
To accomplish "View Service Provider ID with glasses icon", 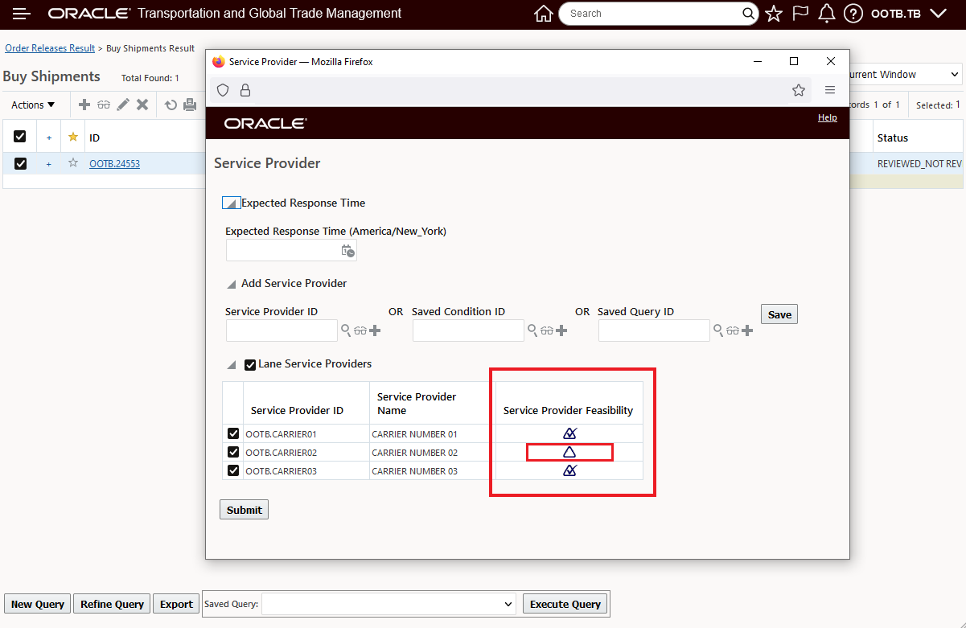I will 360,330.
